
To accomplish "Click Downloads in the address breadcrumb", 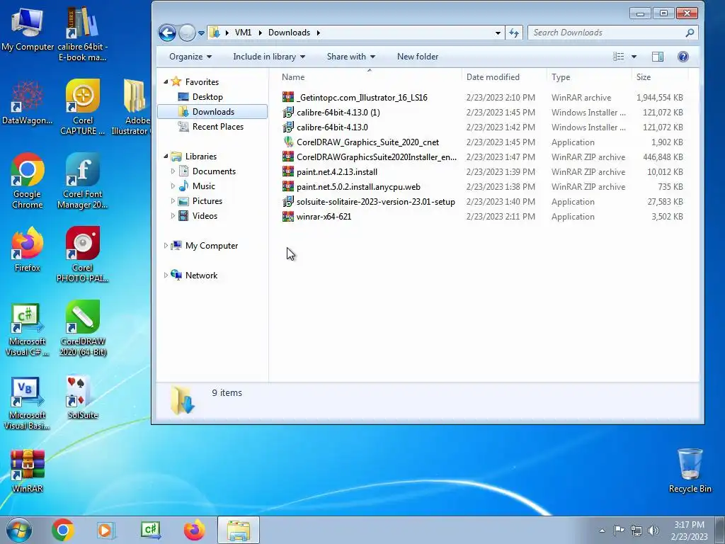I will point(289,33).
